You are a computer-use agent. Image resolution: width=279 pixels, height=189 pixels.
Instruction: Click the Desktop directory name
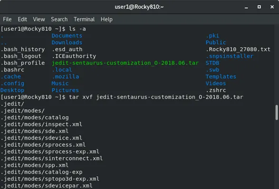click(x=12, y=90)
